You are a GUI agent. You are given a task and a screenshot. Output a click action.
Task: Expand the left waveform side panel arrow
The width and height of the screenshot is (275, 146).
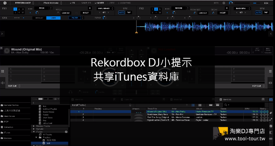pyautogui.click(x=2, y=34)
